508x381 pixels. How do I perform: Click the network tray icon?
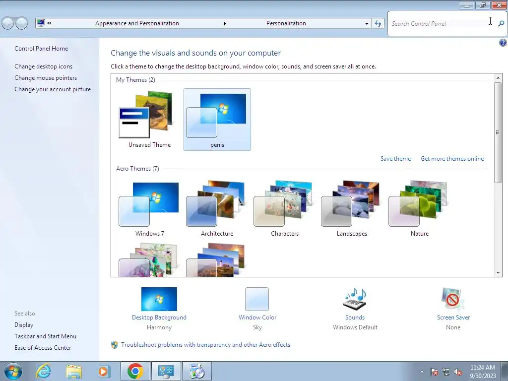point(446,372)
